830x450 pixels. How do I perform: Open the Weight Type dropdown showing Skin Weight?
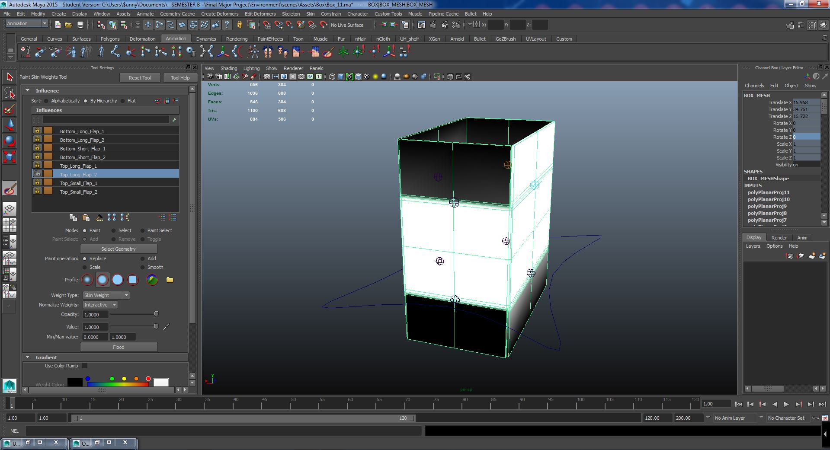coord(105,295)
